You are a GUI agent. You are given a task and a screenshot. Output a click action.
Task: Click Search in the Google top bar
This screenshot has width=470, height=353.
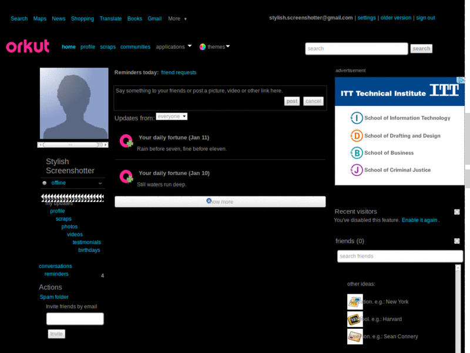pos(19,19)
